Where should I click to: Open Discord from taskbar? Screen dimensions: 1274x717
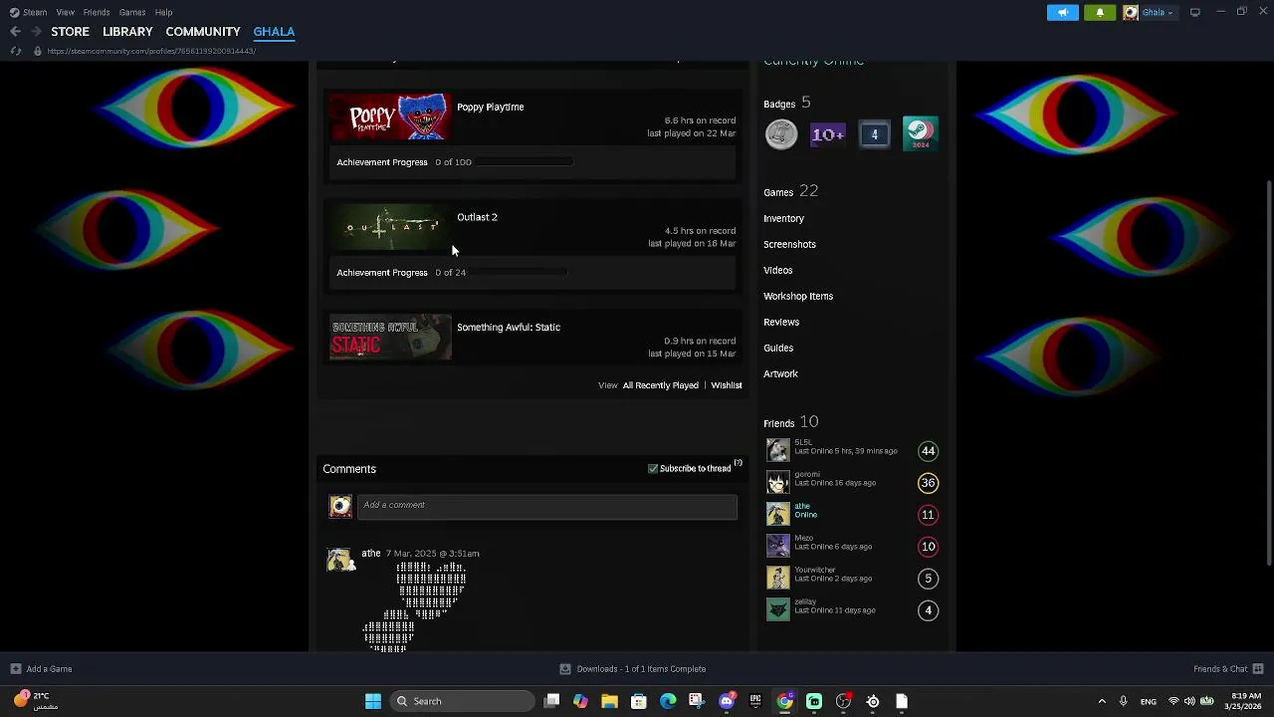pyautogui.click(x=727, y=701)
